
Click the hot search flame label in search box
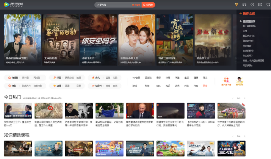coord(136,5)
